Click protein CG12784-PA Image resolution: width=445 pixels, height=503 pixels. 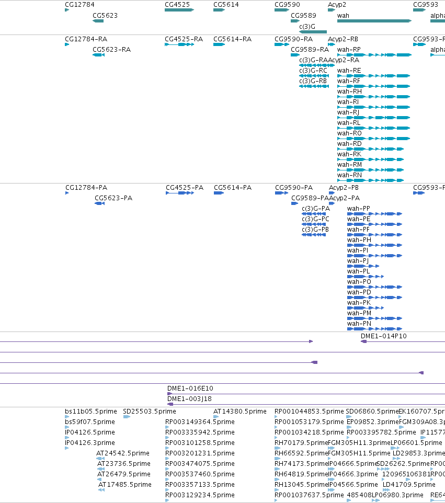[x=86, y=188]
